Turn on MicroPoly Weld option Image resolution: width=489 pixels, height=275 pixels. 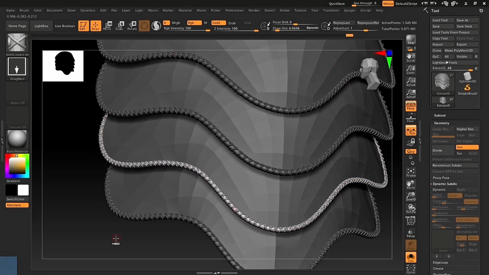tap(473, 238)
